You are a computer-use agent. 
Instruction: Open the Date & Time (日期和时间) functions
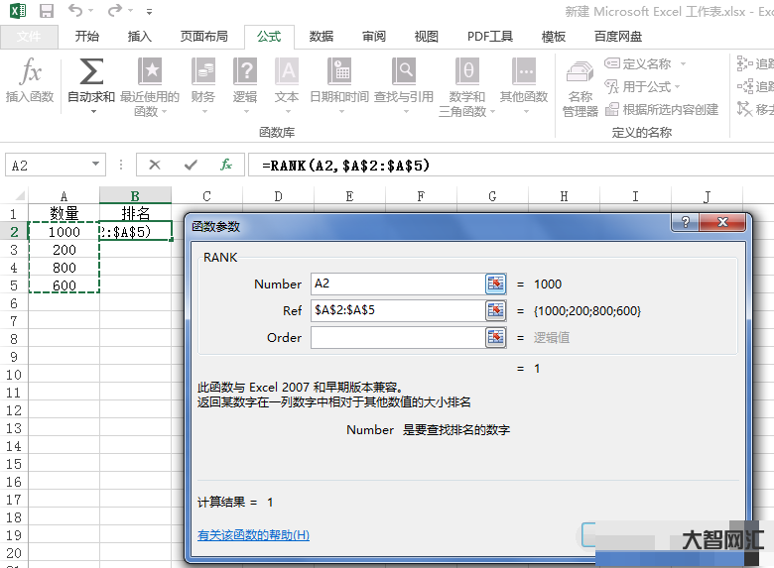click(x=339, y=79)
